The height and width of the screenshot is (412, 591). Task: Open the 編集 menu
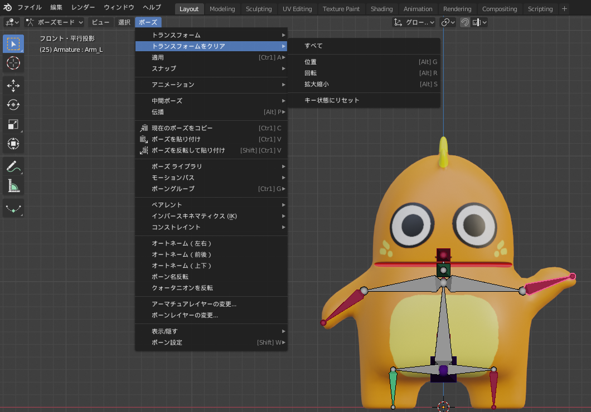56,8
